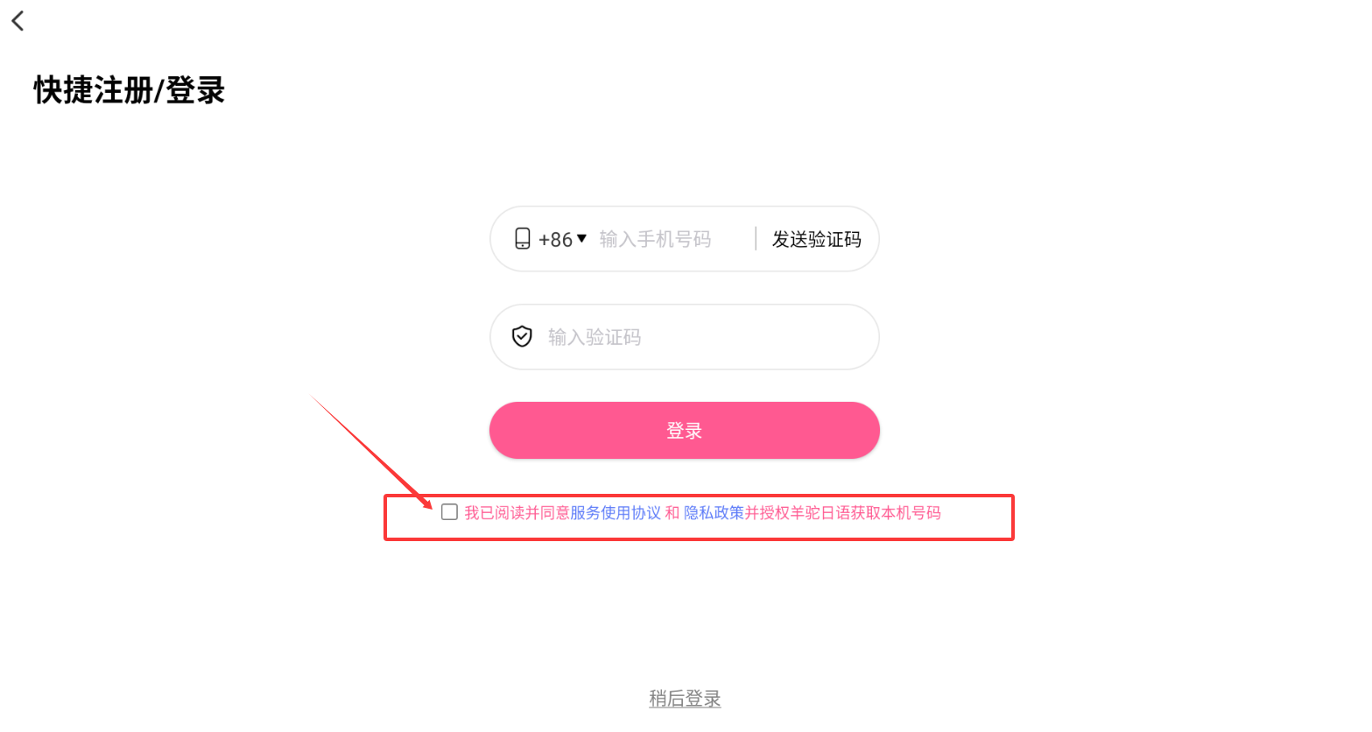Click the 我已阅读并同意 agreement label text
Viewport: 1372px width, 732px height.
(x=517, y=513)
